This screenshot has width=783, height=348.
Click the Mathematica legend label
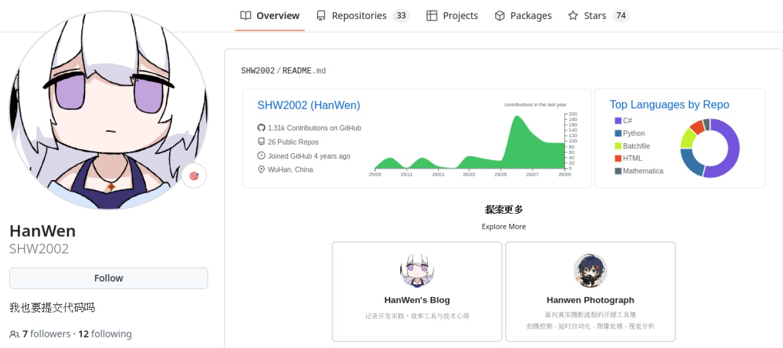point(643,171)
